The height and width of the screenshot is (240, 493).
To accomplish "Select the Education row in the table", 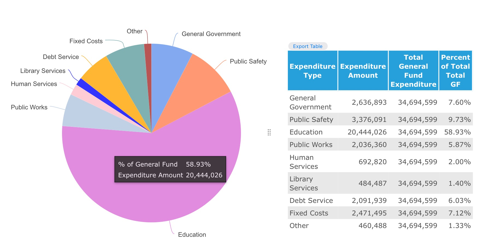I will coord(380,132).
